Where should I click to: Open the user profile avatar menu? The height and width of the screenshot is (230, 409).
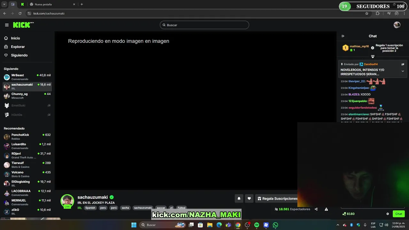pos(397,25)
